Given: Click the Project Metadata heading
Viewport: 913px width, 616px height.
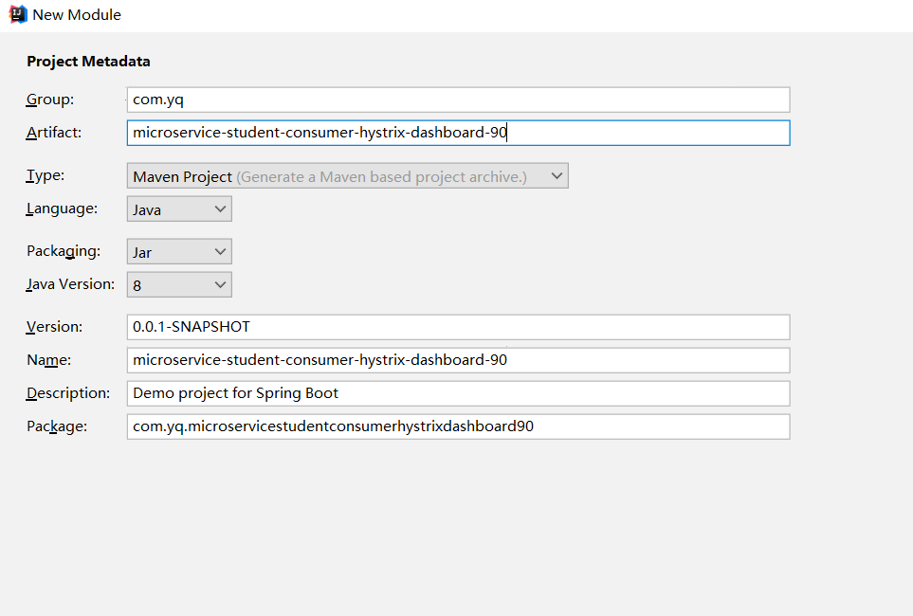Looking at the screenshot, I should tap(88, 62).
